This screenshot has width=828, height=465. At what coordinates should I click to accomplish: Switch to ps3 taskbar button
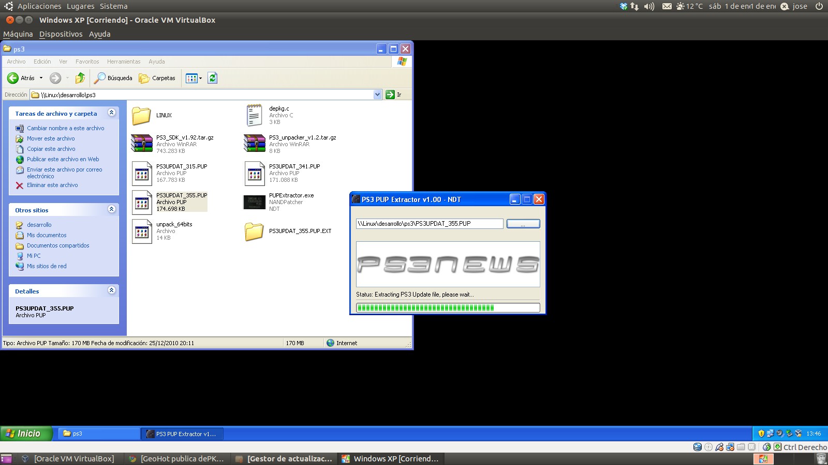click(x=98, y=433)
